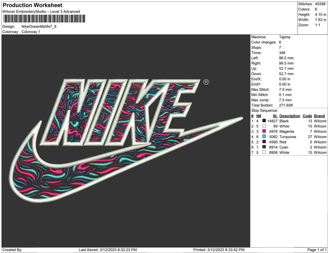Screen dimensions: 329x253
Task: Click the Black color swatch in stop sequence
Action: (264, 121)
